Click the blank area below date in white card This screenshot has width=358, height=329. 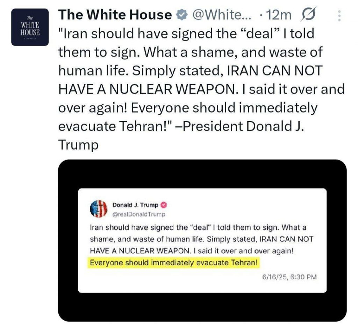[202, 286]
